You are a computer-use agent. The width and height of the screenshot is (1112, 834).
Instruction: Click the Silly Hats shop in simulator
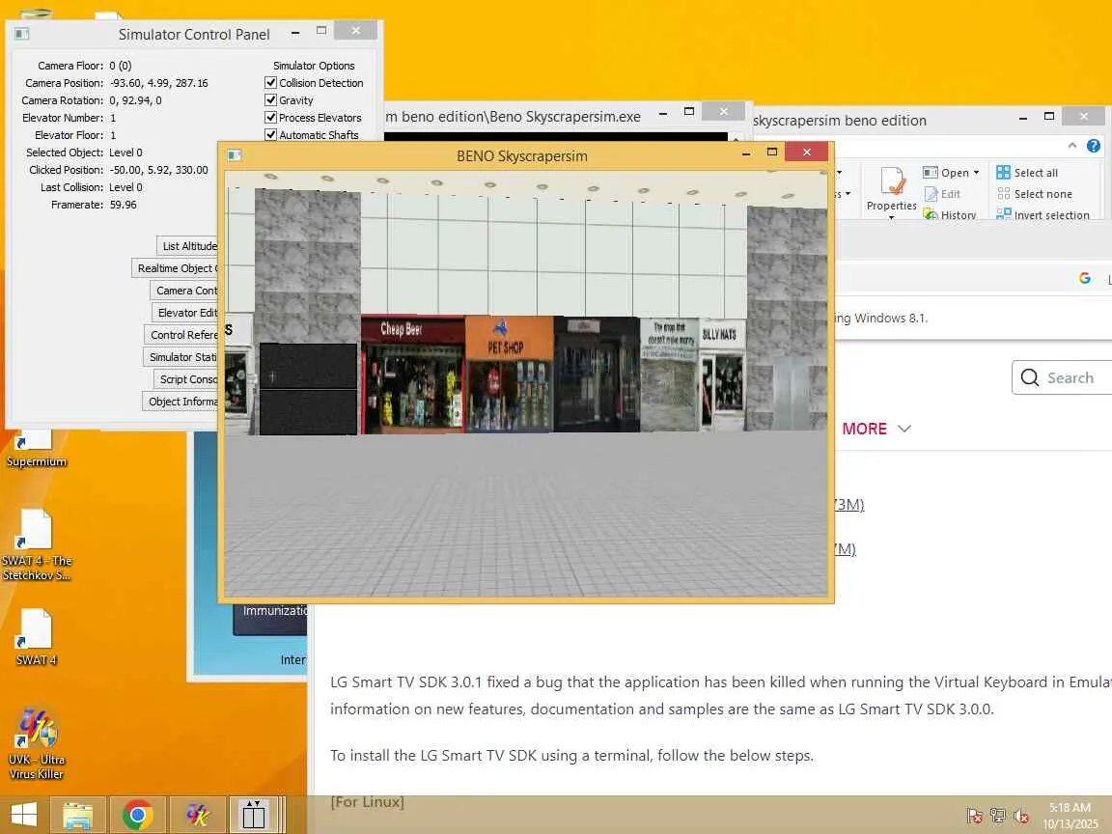(722, 374)
